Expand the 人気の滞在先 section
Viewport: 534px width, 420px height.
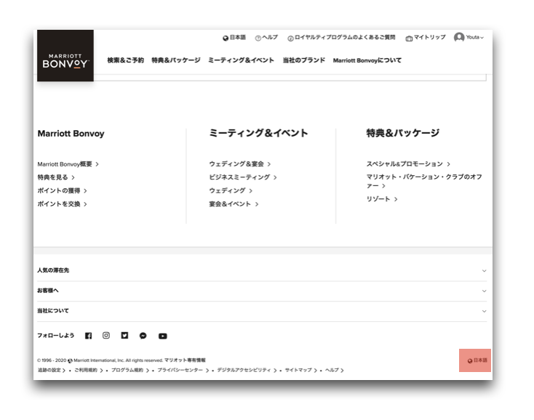point(262,271)
